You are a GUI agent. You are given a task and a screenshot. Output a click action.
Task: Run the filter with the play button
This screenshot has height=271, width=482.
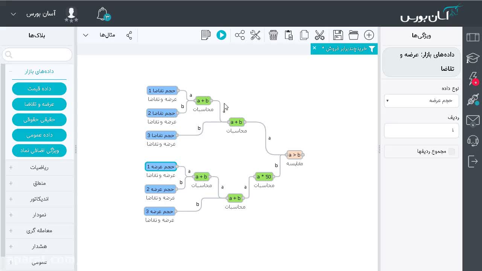click(221, 35)
